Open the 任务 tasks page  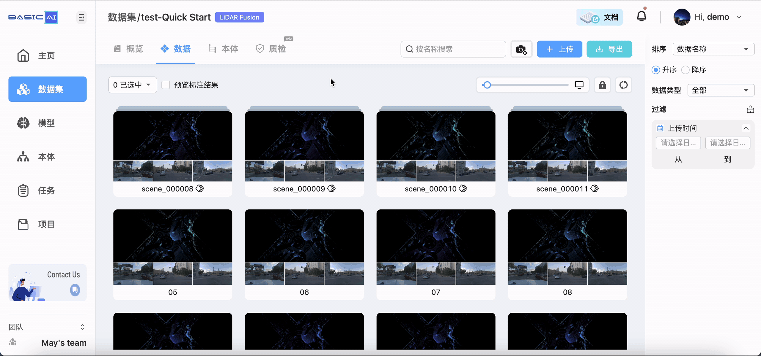point(48,190)
